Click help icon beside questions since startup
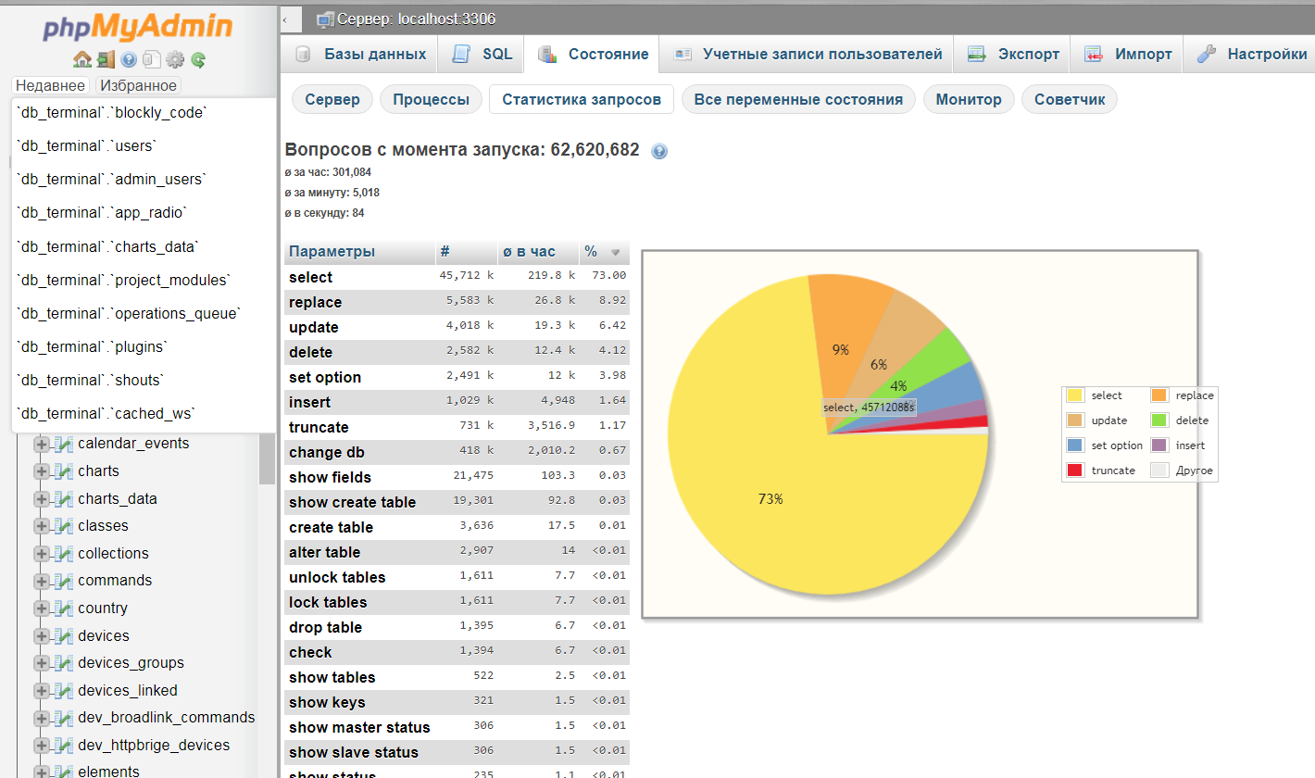The width and height of the screenshot is (1315, 778). [659, 151]
